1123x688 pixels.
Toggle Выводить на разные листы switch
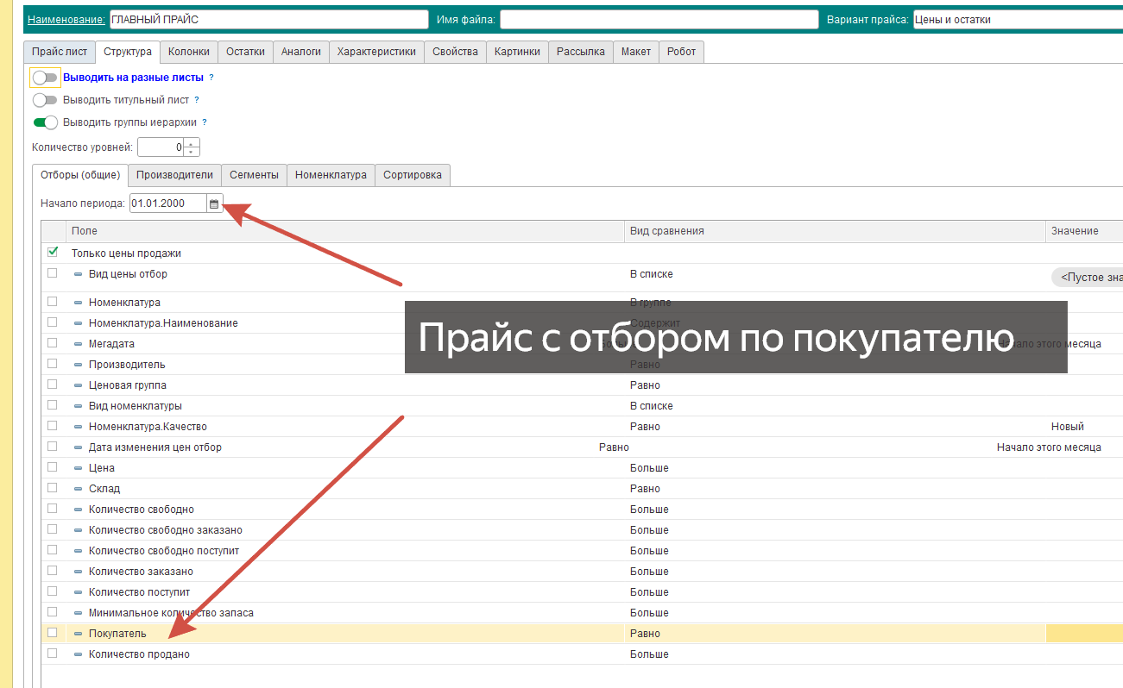pyautogui.click(x=45, y=78)
